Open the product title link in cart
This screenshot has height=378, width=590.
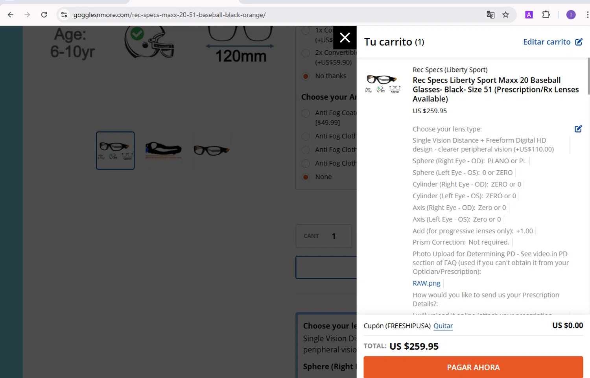coord(496,90)
